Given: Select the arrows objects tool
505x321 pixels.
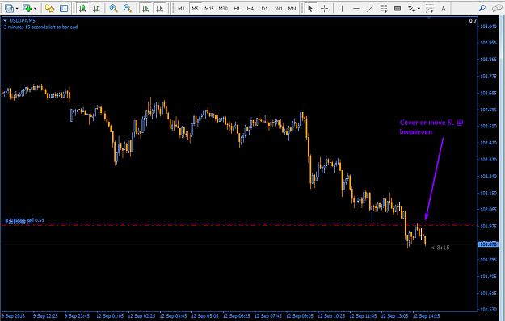Looking at the screenshot, I should pyautogui.click(x=411, y=8).
